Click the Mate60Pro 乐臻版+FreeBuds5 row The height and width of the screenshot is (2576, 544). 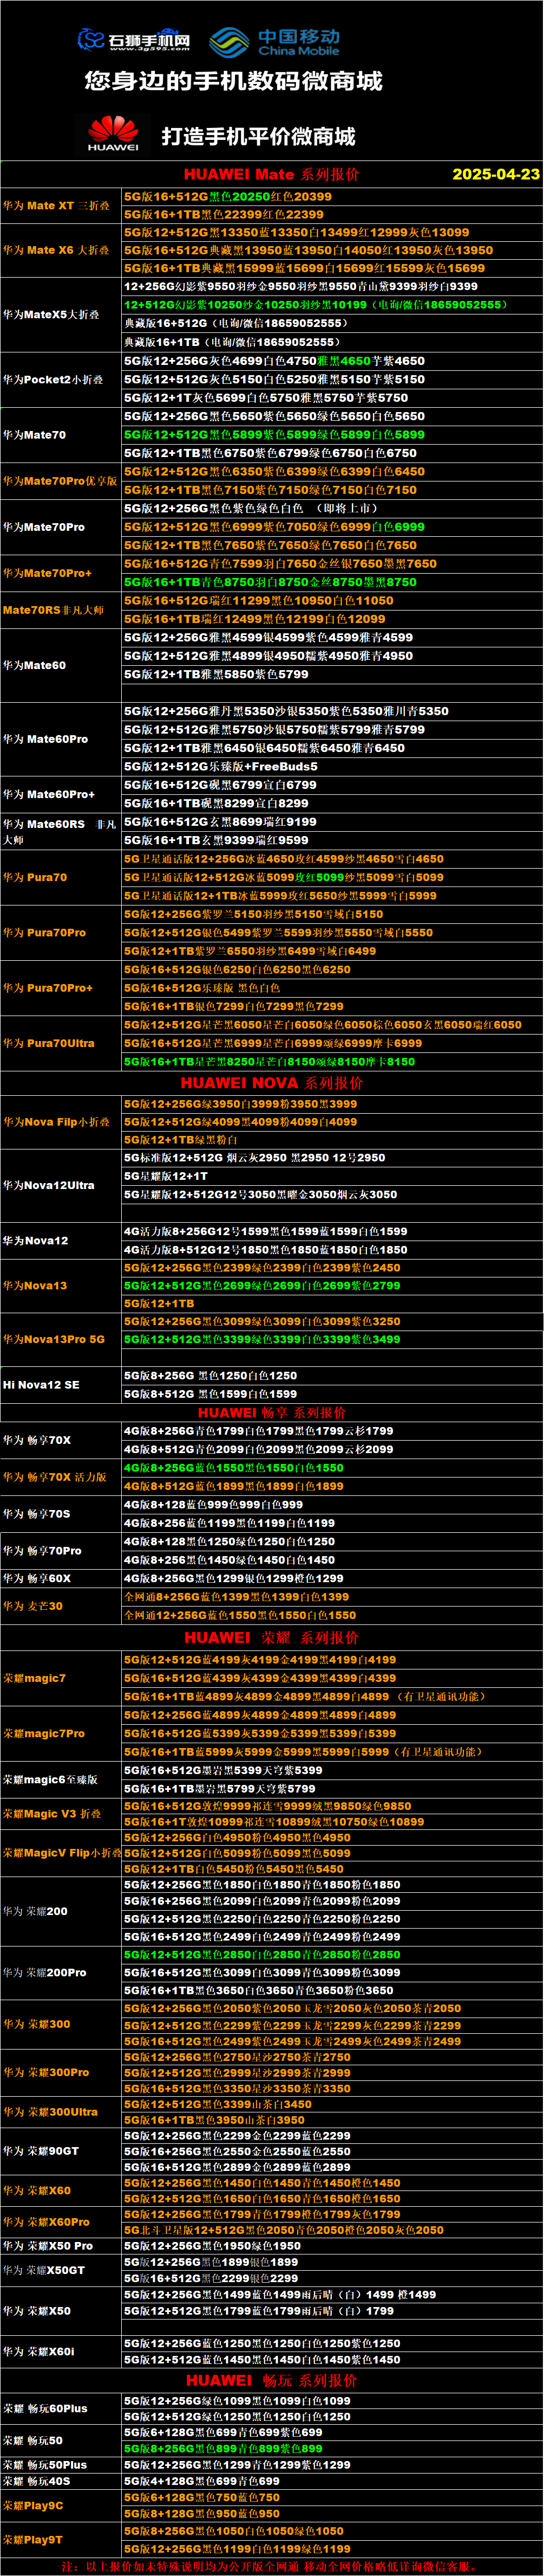pyautogui.click(x=331, y=766)
